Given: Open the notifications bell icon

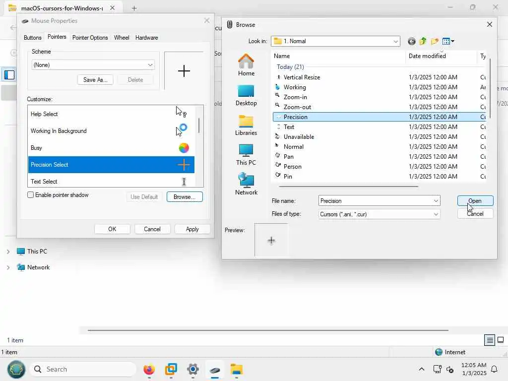Looking at the screenshot, I should click(x=494, y=369).
